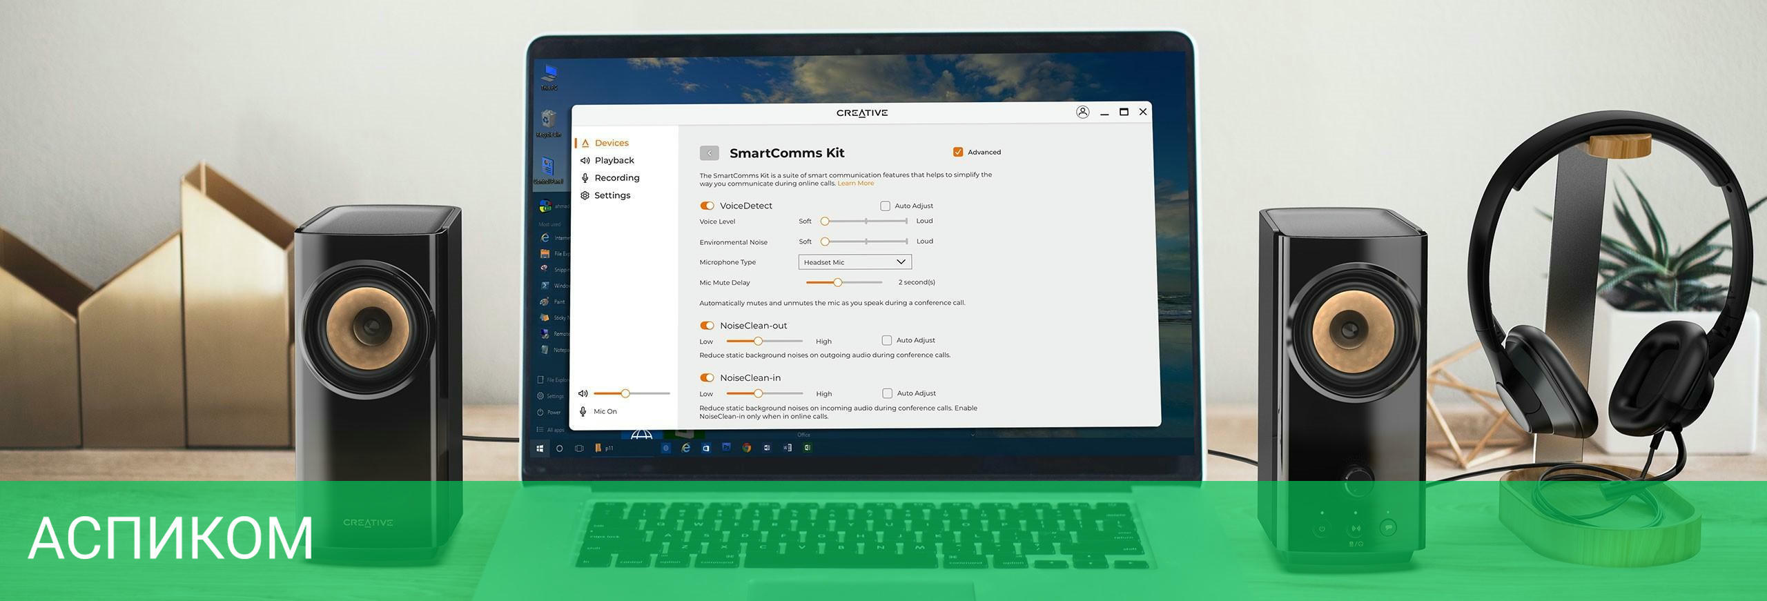Turn off the NoiseClean-out toggle
The height and width of the screenshot is (601, 1767).
pos(707,326)
